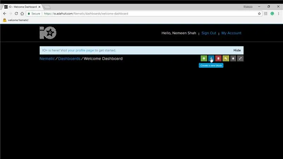The height and width of the screenshot is (159, 283).
Task: Select the IO - Welcome Dashboard browser tab
Action: 23,7
